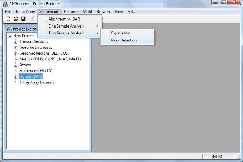The height and width of the screenshot is (162, 243).
Task: Click the Open folder toolbar icon
Action: pyautogui.click(x=16, y=19)
